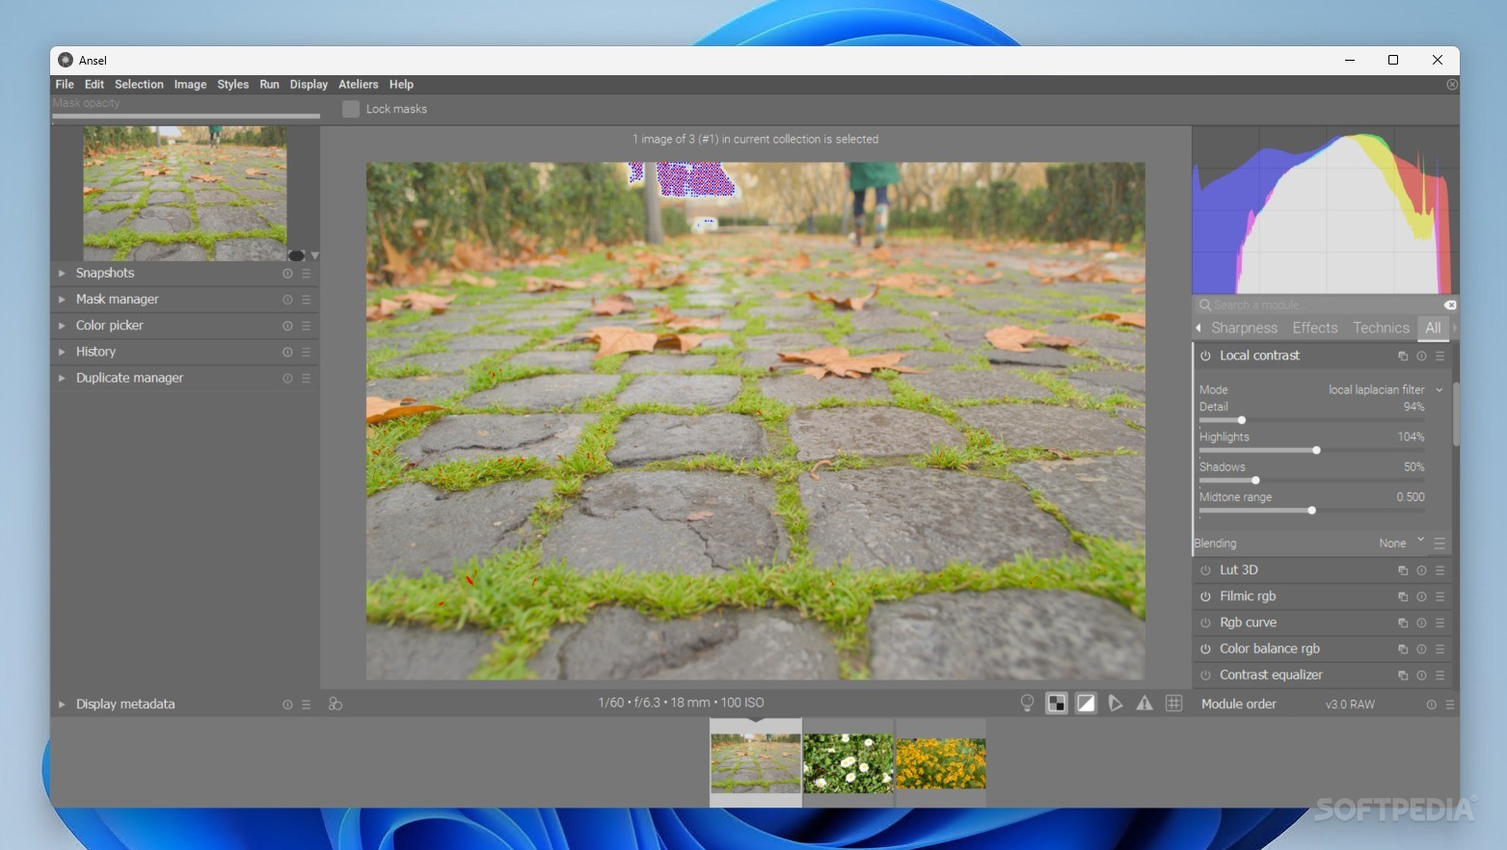
Task: Click the module search field
Action: pos(1319,305)
